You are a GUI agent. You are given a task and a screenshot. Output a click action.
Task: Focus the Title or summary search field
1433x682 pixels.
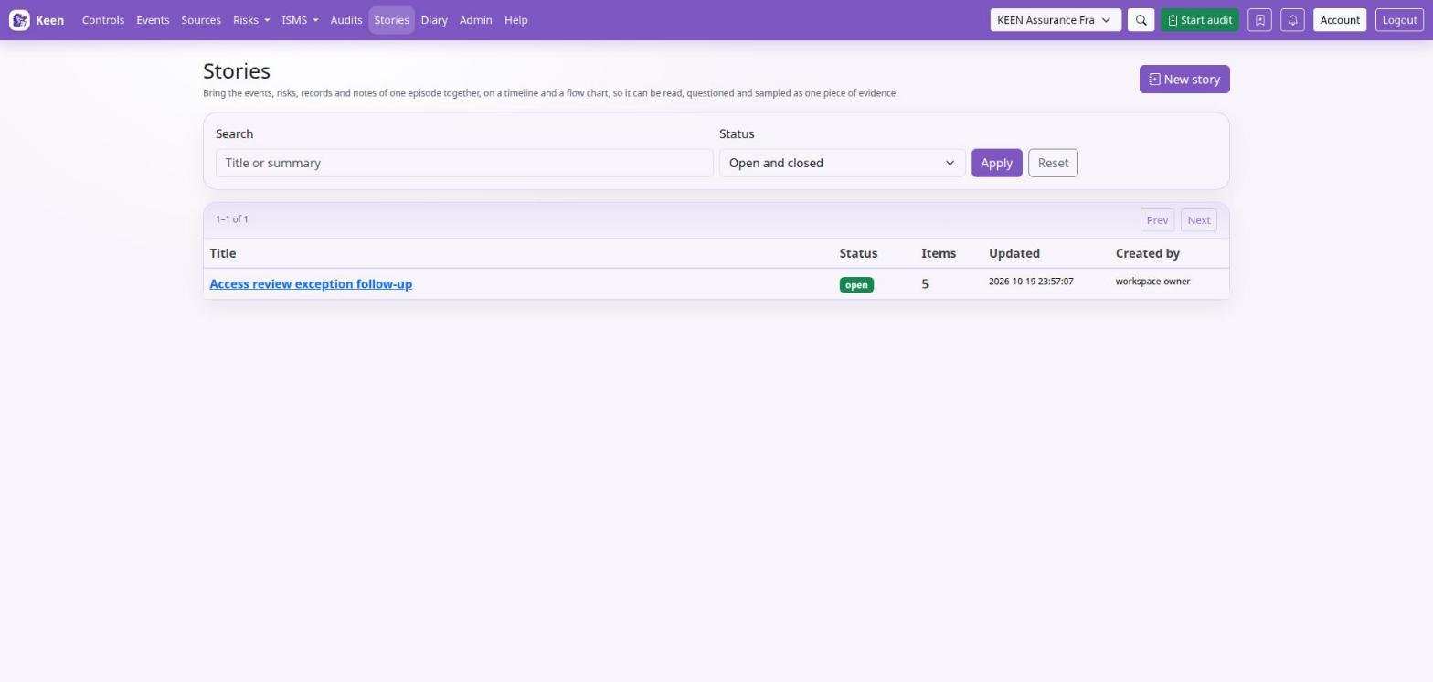(x=464, y=163)
